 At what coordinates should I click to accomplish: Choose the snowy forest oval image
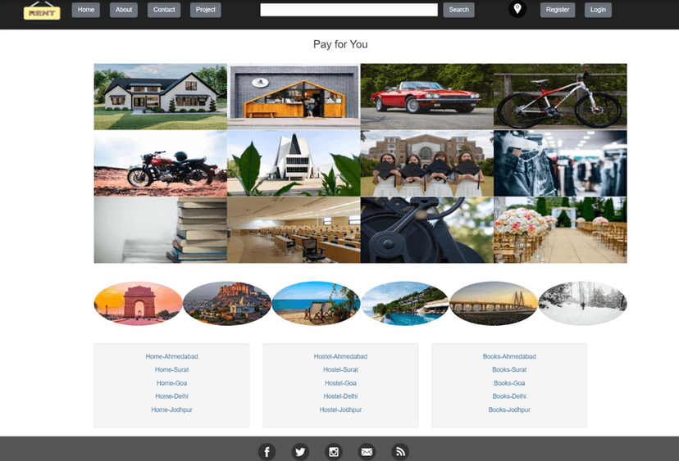tap(582, 303)
